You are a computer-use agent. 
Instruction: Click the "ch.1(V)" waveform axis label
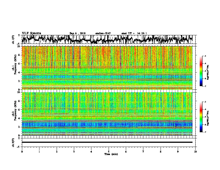[x=13, y=39]
